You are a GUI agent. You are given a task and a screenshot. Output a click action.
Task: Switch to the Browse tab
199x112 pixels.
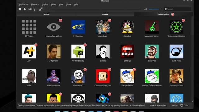point(105,14)
